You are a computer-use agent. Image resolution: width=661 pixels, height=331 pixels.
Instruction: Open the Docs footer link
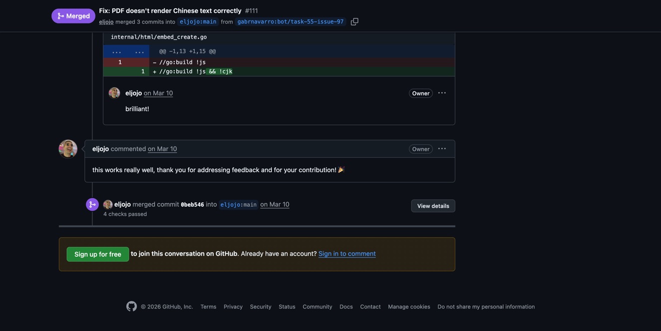click(x=346, y=307)
